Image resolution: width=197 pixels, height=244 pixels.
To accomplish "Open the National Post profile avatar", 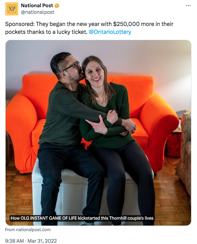I will [12, 9].
